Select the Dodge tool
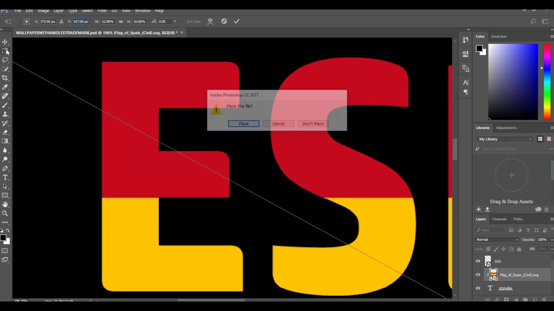Viewport: 554px width, 311px height. (x=5, y=159)
